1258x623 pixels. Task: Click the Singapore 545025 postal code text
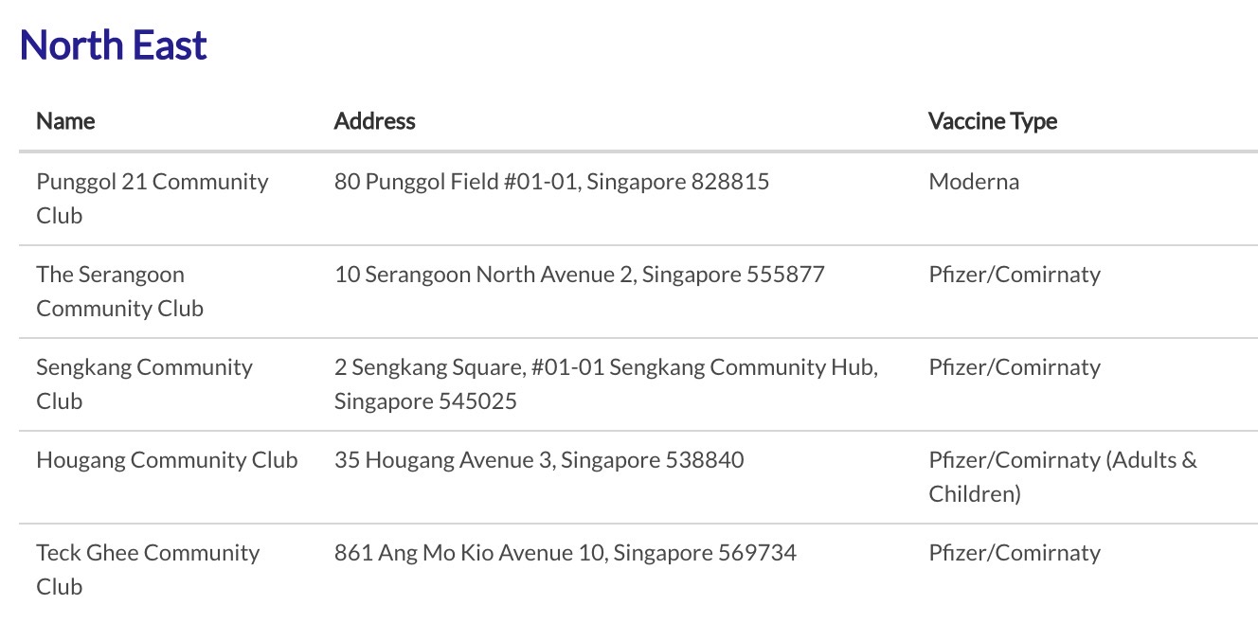pos(425,401)
